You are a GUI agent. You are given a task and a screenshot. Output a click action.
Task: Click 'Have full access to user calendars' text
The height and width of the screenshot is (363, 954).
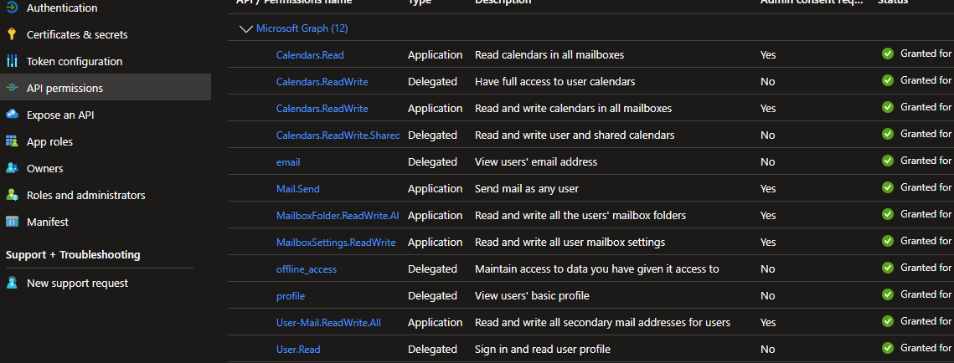[554, 81]
